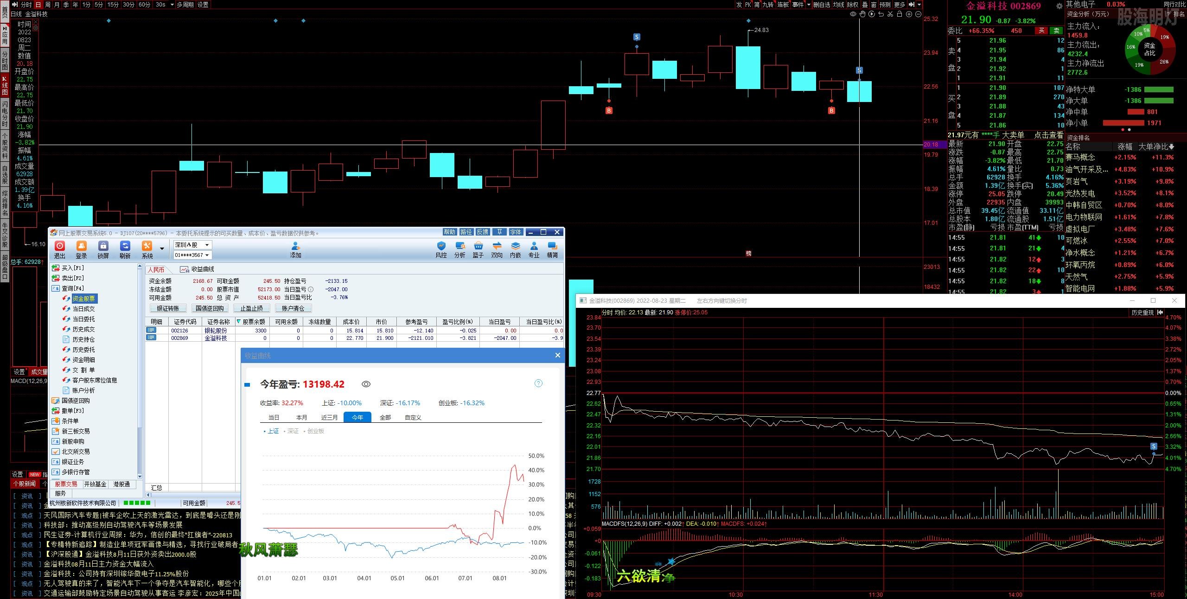Expand the 查询[F4] tree node
Screen dimensions: 1187x599
[68, 288]
